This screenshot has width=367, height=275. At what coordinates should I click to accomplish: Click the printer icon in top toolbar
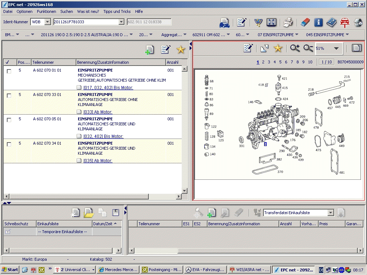click(x=289, y=23)
